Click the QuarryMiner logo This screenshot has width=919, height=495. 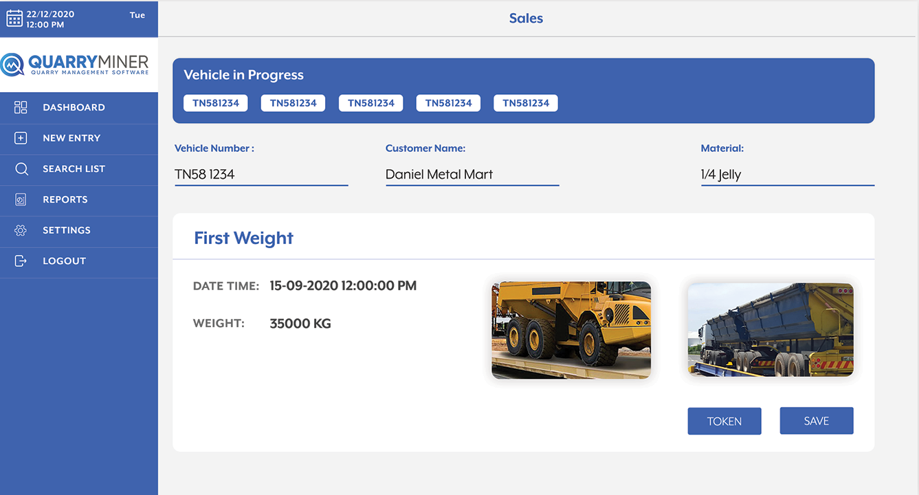coord(75,65)
